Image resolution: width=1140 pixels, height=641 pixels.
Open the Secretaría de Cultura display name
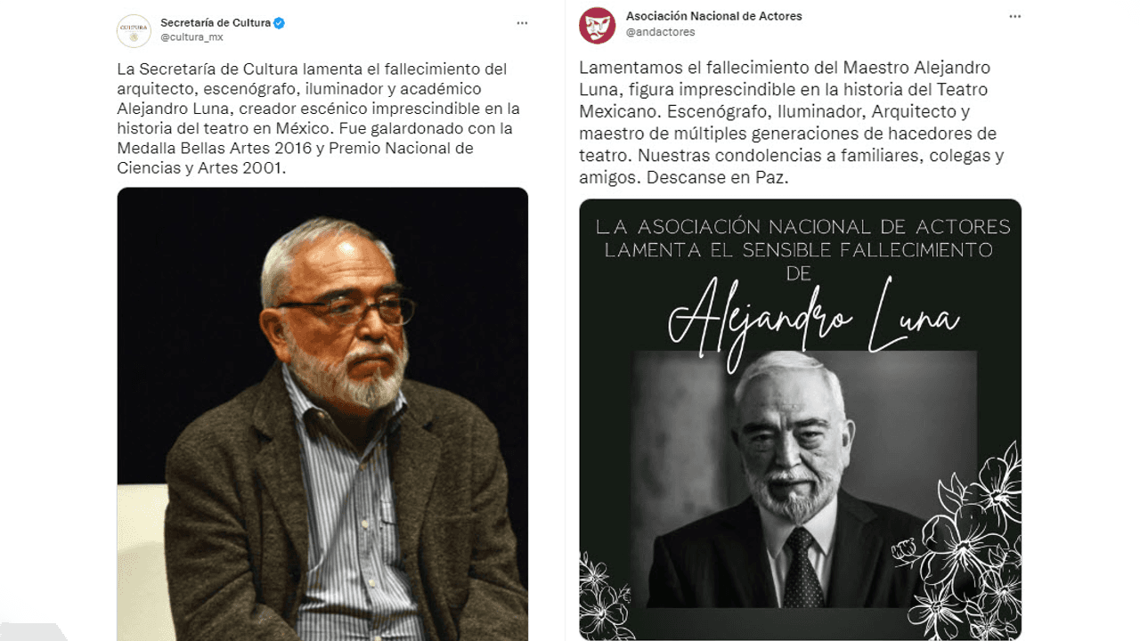[216, 23]
